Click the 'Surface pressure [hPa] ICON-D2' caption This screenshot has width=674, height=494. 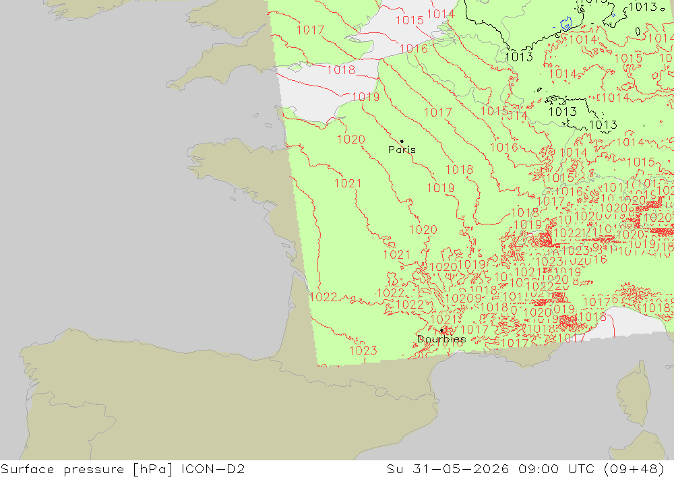coord(123,469)
